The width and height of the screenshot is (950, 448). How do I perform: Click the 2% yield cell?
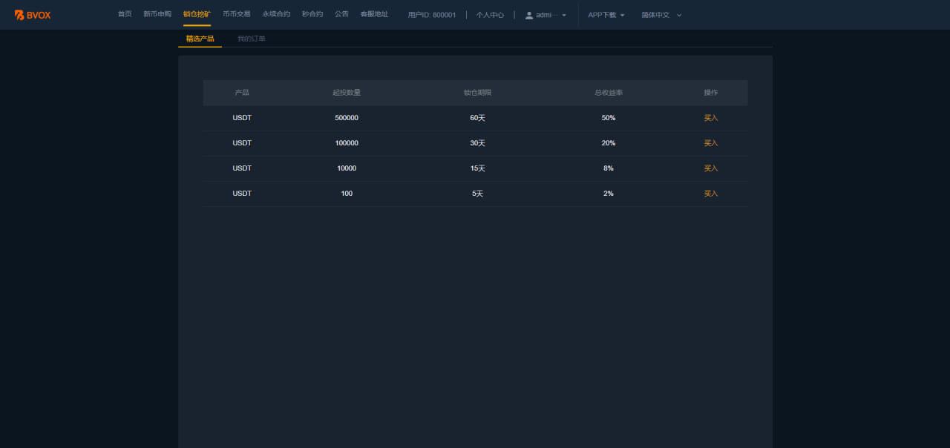tap(609, 194)
